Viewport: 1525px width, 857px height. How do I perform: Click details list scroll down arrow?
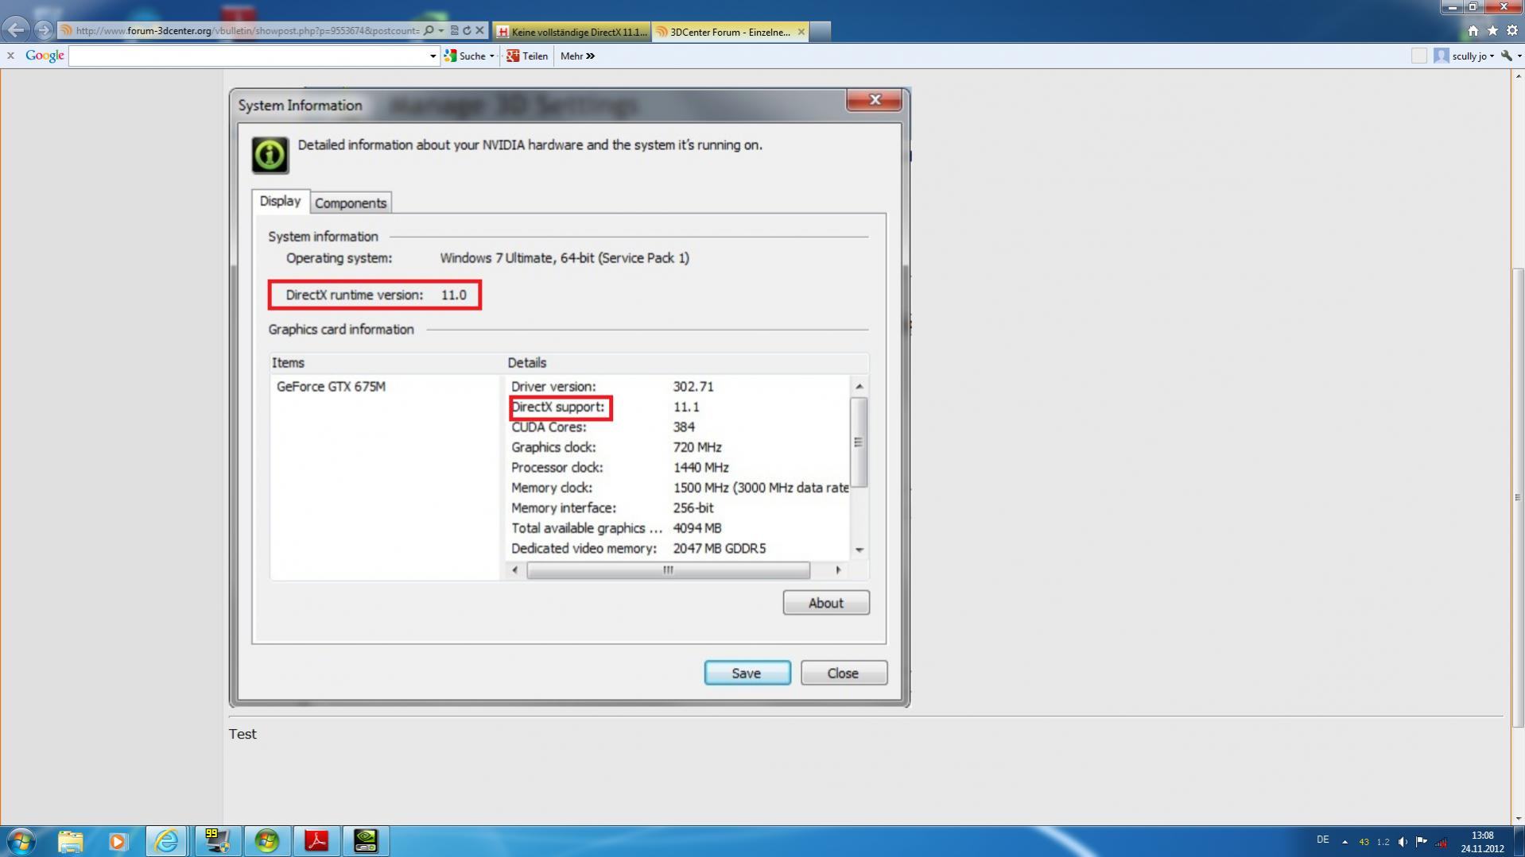pos(859,550)
